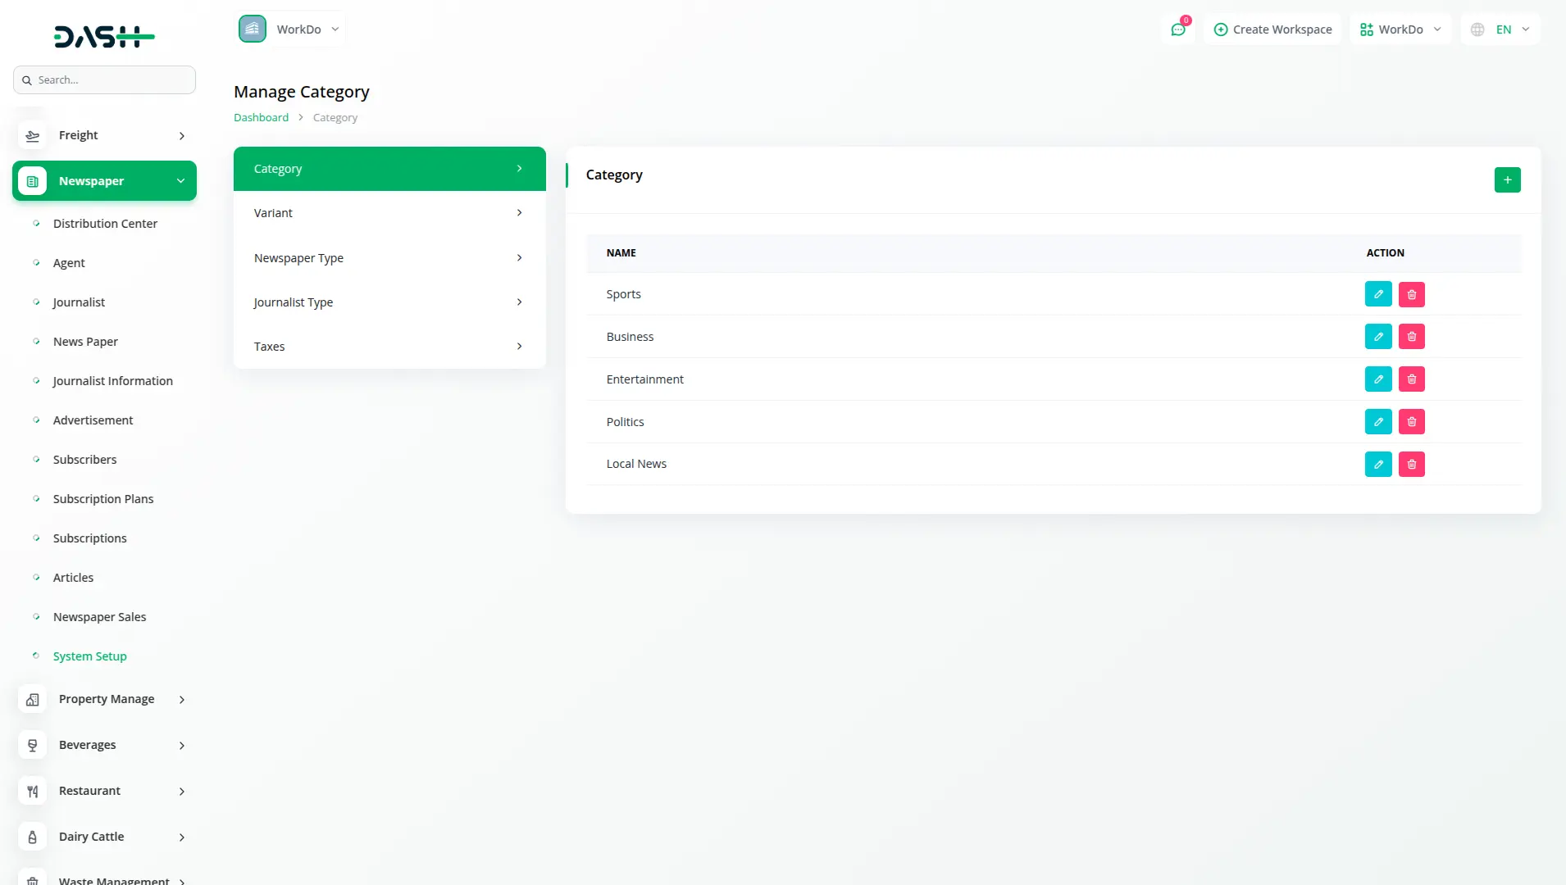Switch to the Variant setup tab
The height and width of the screenshot is (885, 1566).
click(x=389, y=213)
